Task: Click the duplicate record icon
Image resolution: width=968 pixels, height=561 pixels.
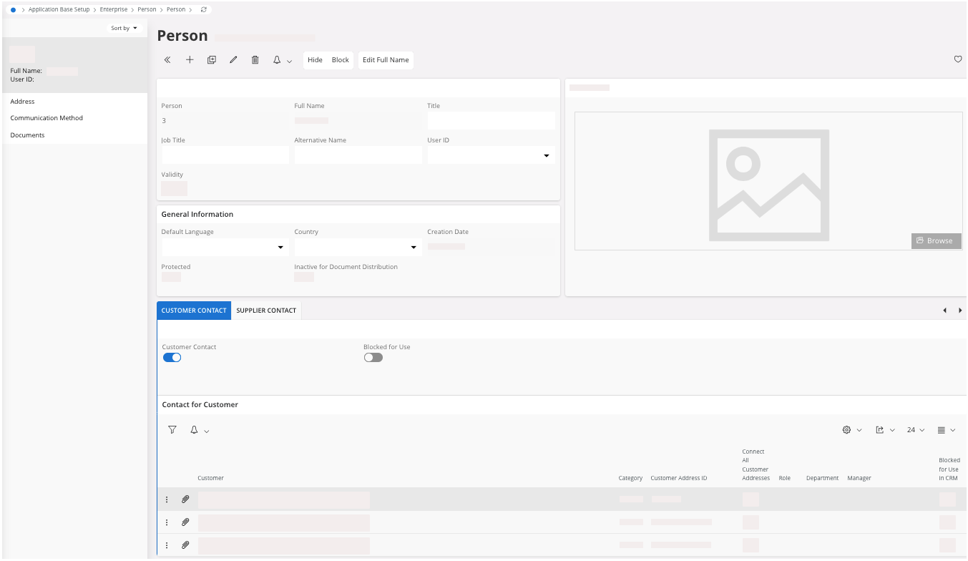Action: coord(212,60)
